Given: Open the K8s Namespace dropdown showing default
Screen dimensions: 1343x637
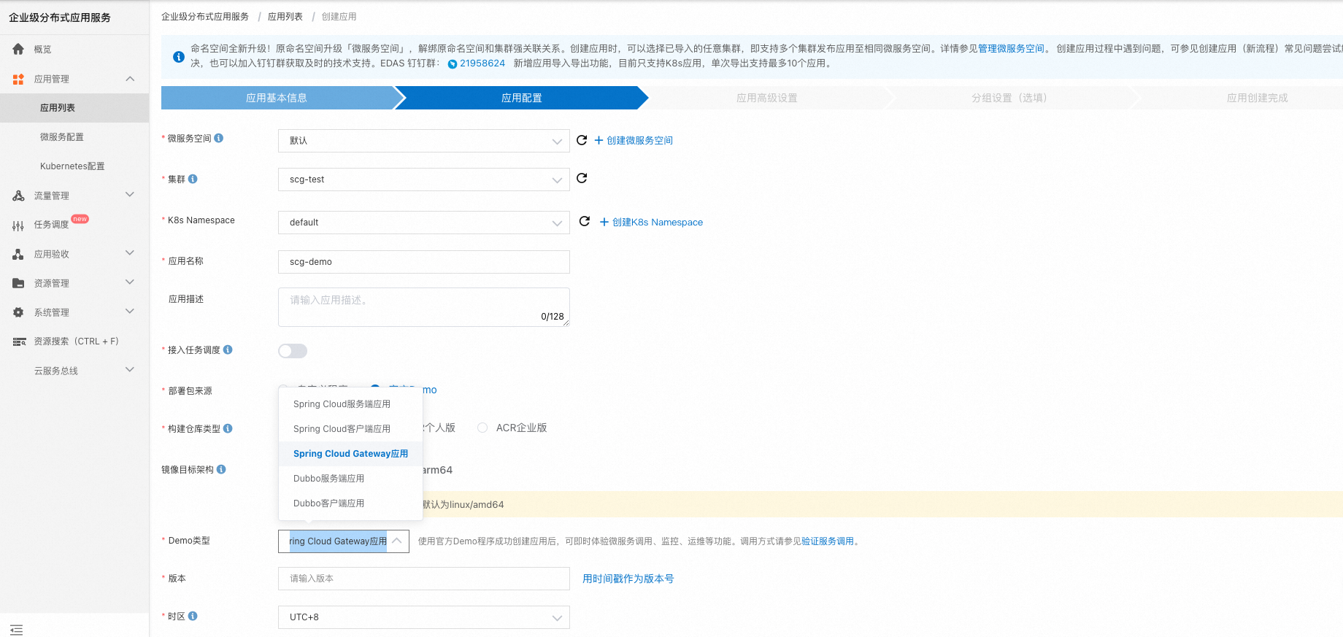Looking at the screenshot, I should (424, 223).
